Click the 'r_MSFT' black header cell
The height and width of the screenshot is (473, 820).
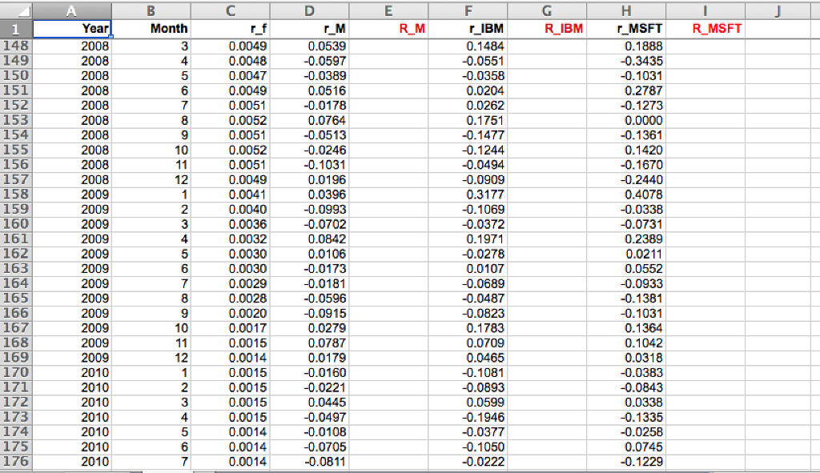626,29
